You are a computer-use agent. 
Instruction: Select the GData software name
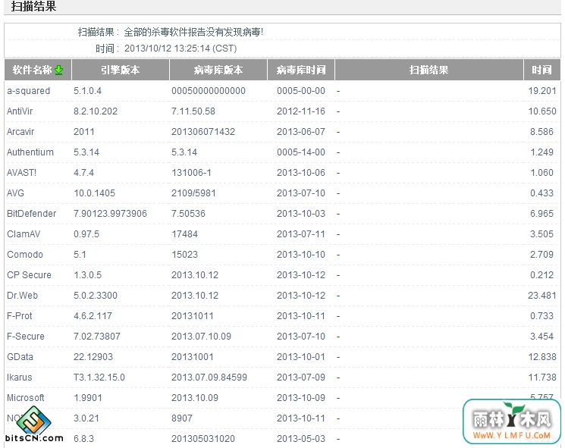click(x=20, y=357)
